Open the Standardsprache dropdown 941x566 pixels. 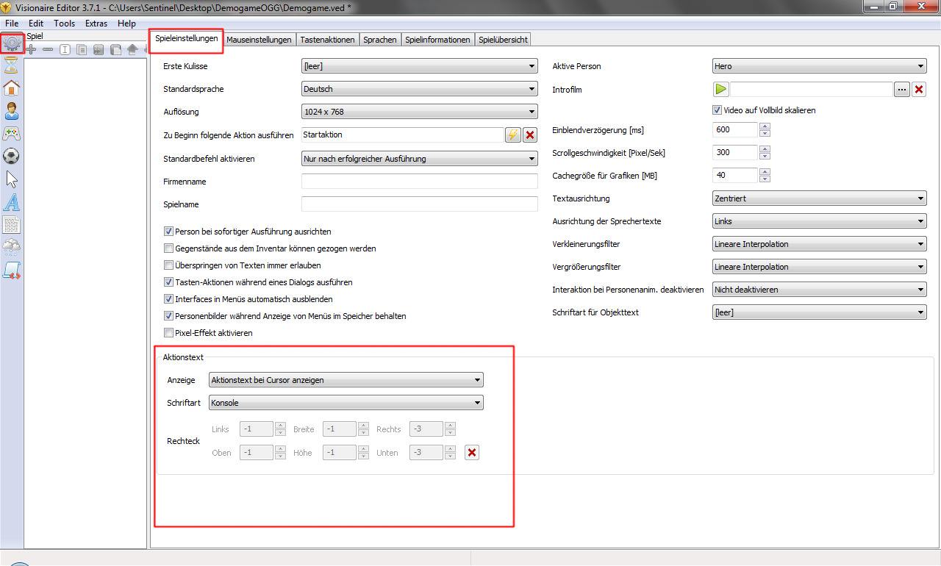(420, 89)
